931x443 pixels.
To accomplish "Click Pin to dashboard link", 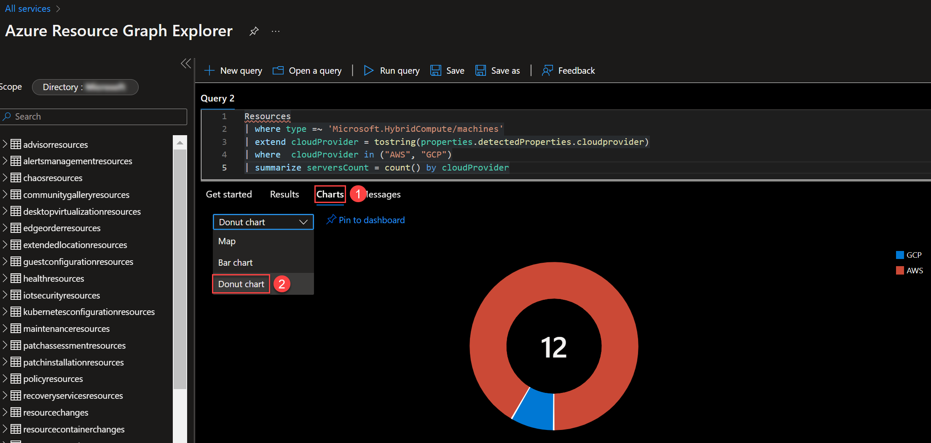I will (x=372, y=220).
